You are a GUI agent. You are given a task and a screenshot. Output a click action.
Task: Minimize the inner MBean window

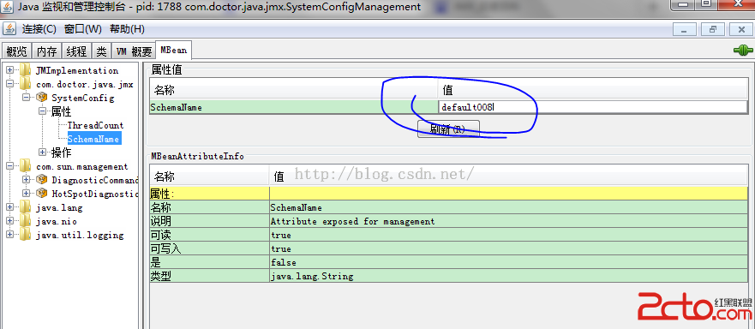[x=685, y=30]
